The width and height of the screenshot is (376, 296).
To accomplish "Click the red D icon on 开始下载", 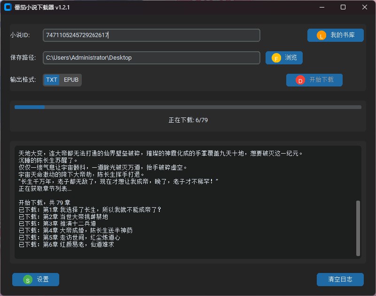I will coord(300,80).
